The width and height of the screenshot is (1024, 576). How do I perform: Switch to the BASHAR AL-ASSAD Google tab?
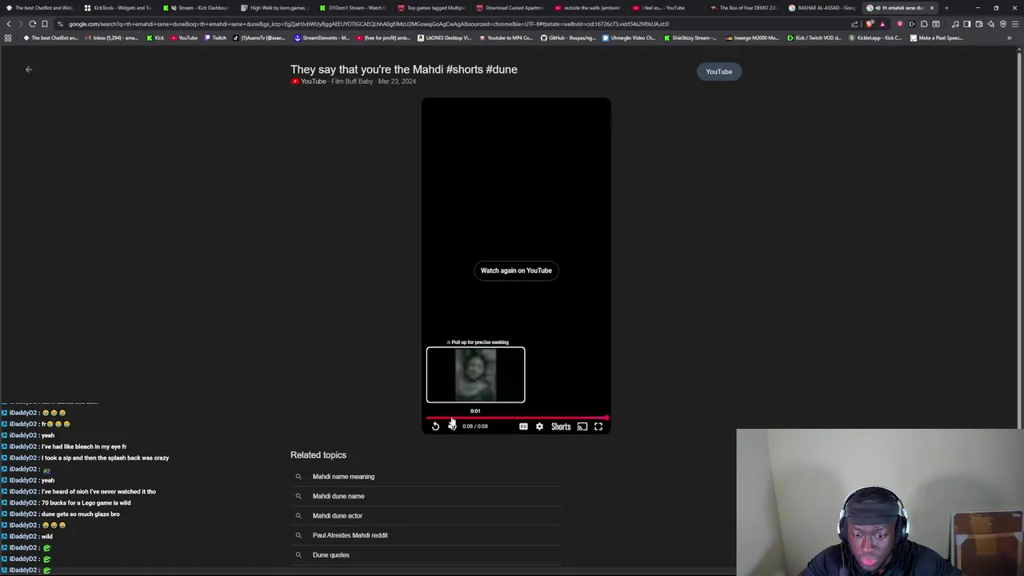(x=822, y=8)
